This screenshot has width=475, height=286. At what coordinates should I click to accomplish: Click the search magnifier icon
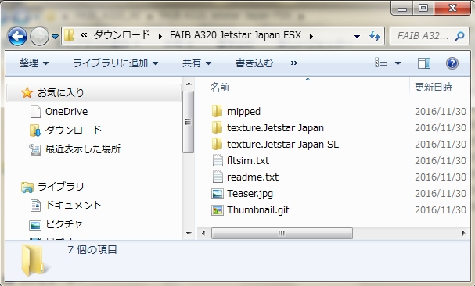[459, 36]
